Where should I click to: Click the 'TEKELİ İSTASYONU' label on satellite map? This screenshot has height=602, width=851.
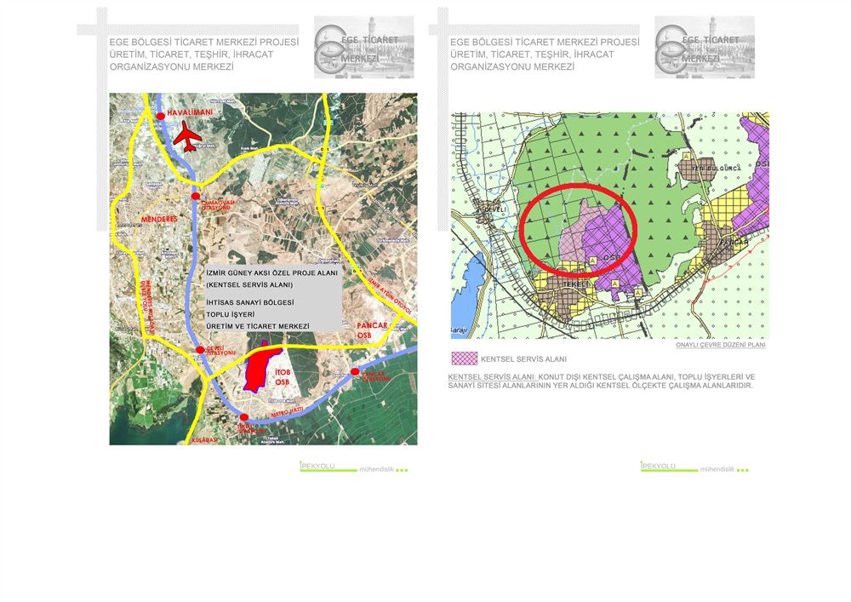click(251, 429)
